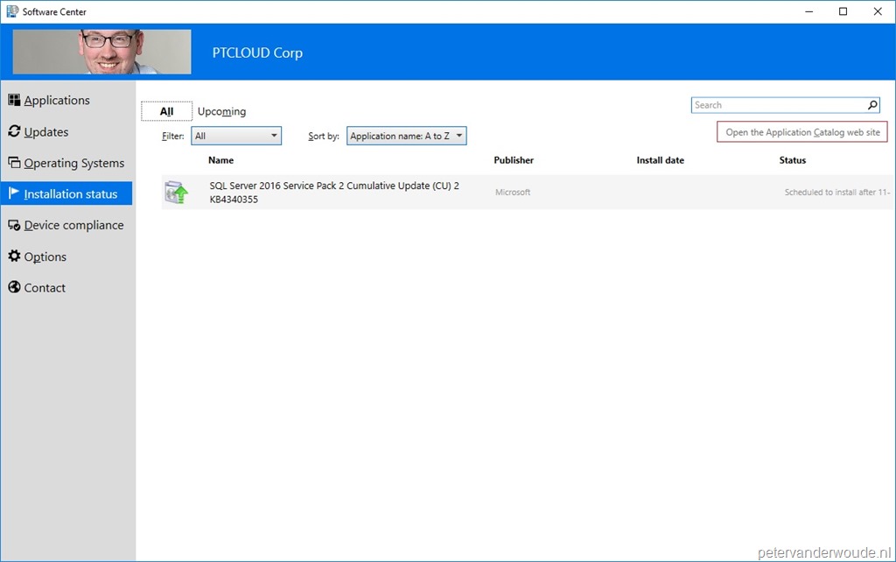This screenshot has height=562, width=896.
Task: Click the search magnifier icon
Action: coord(871,104)
